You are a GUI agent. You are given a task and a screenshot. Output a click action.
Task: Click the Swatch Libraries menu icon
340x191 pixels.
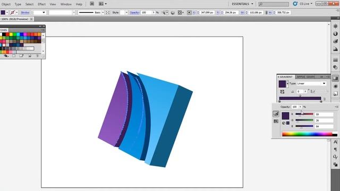coord(6,56)
